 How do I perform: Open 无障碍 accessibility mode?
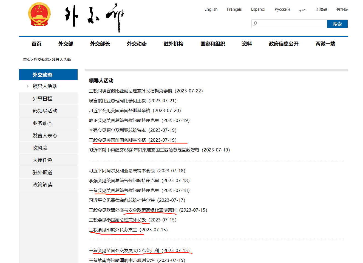click(x=321, y=9)
